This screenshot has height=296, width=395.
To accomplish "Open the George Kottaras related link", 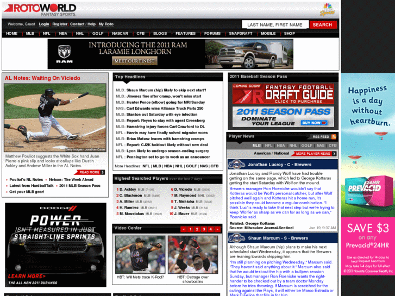I will click(x=260, y=223).
